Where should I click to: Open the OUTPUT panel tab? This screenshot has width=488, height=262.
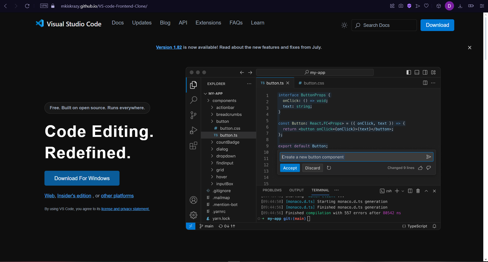point(297,190)
